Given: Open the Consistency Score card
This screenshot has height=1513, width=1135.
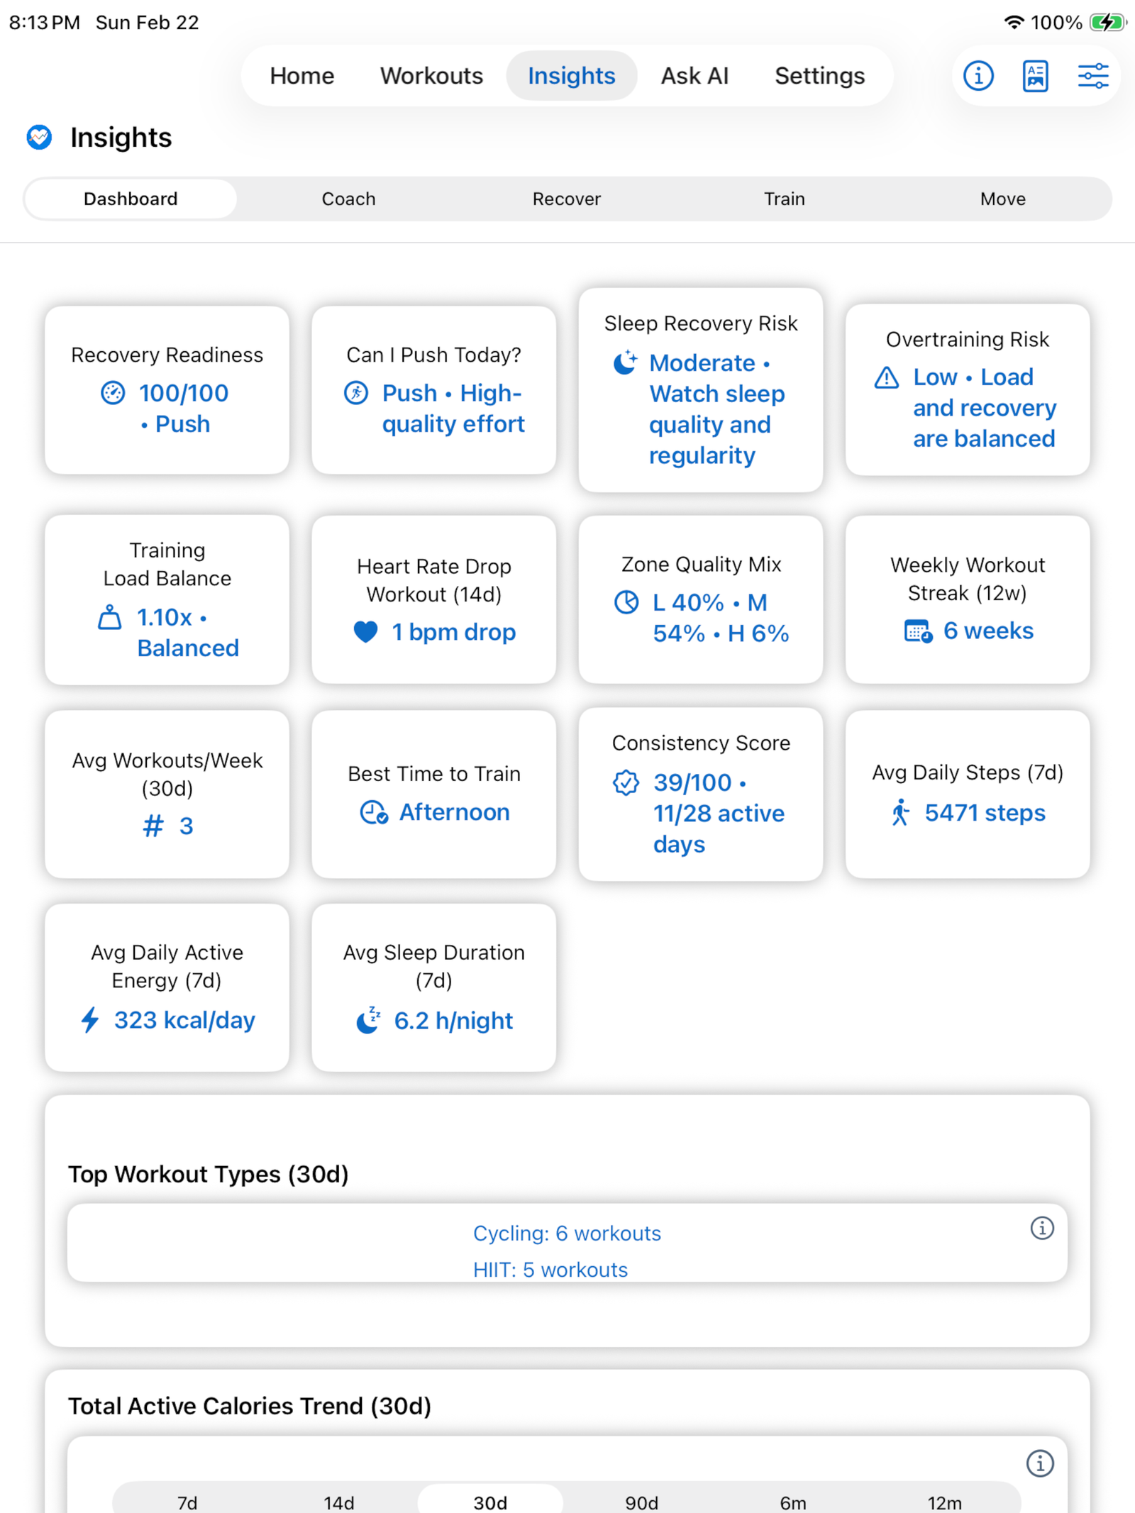Looking at the screenshot, I should pyautogui.click(x=700, y=794).
